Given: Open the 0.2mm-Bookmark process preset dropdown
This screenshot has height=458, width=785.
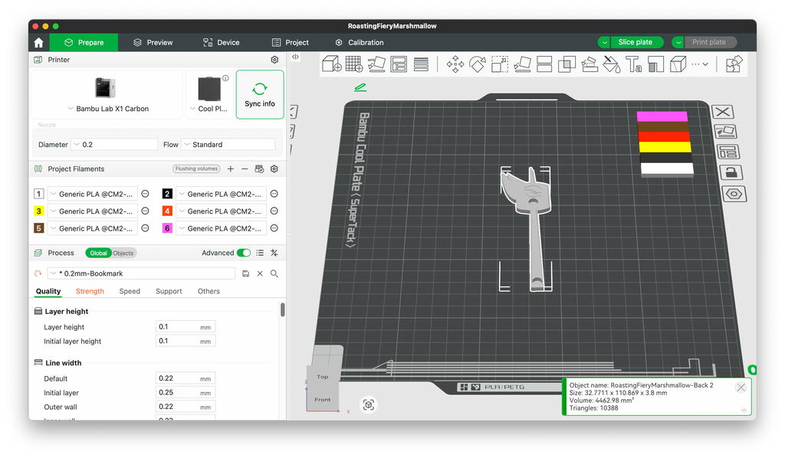Looking at the screenshot, I should pos(141,273).
